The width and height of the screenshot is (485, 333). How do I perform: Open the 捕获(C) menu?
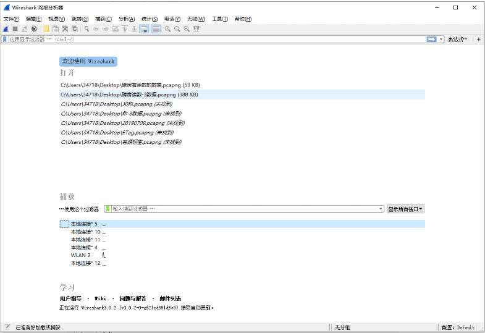pyautogui.click(x=103, y=19)
